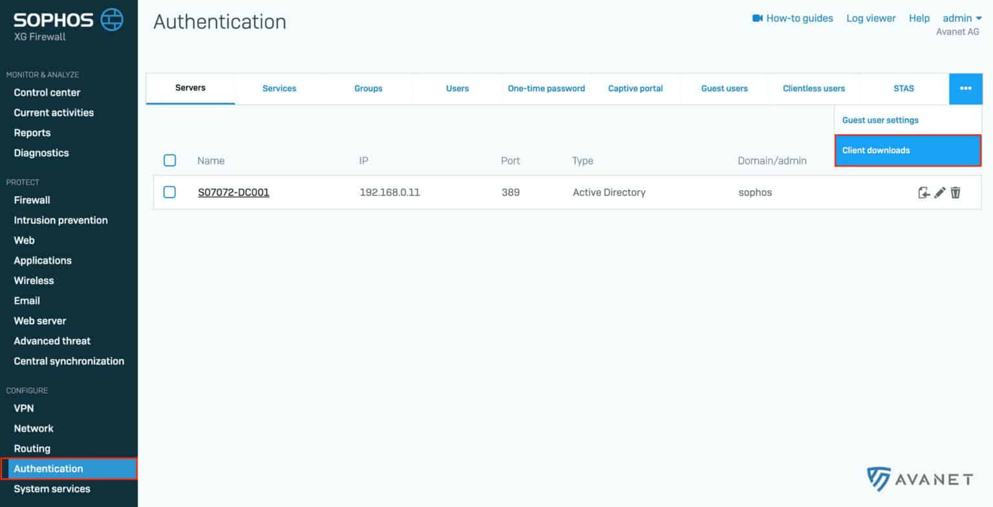Check the checkbox for the S07072-DC001 row
Image resolution: width=993 pixels, height=507 pixels.
(170, 192)
